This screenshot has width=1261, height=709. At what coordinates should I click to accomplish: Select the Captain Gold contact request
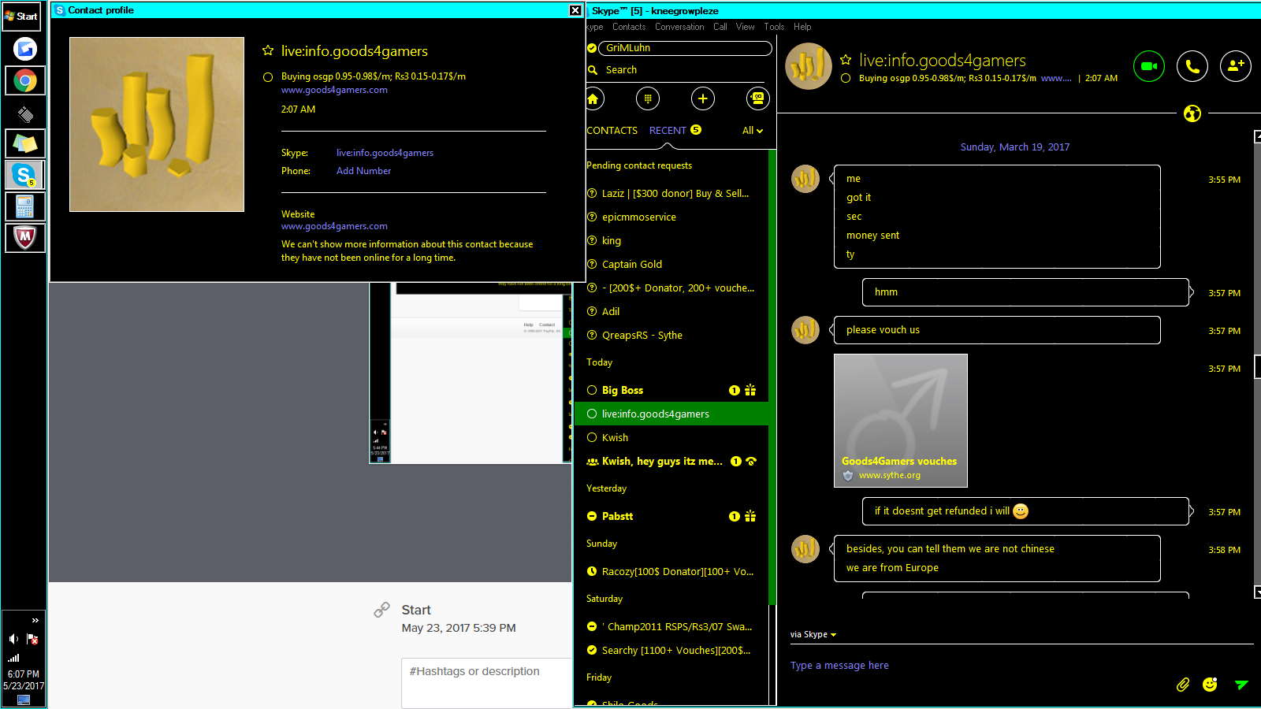[671, 264]
